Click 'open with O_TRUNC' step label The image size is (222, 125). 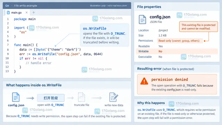coord(51,105)
